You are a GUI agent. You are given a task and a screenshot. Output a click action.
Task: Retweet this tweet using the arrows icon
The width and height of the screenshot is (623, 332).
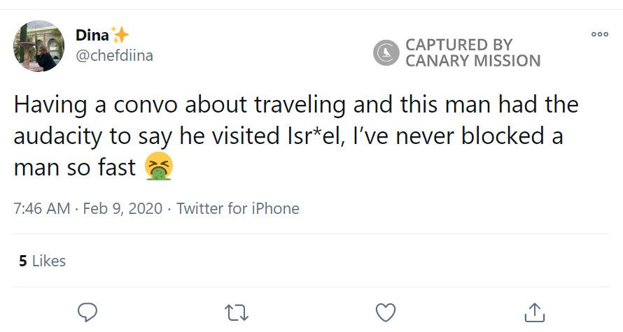pyautogui.click(x=237, y=312)
